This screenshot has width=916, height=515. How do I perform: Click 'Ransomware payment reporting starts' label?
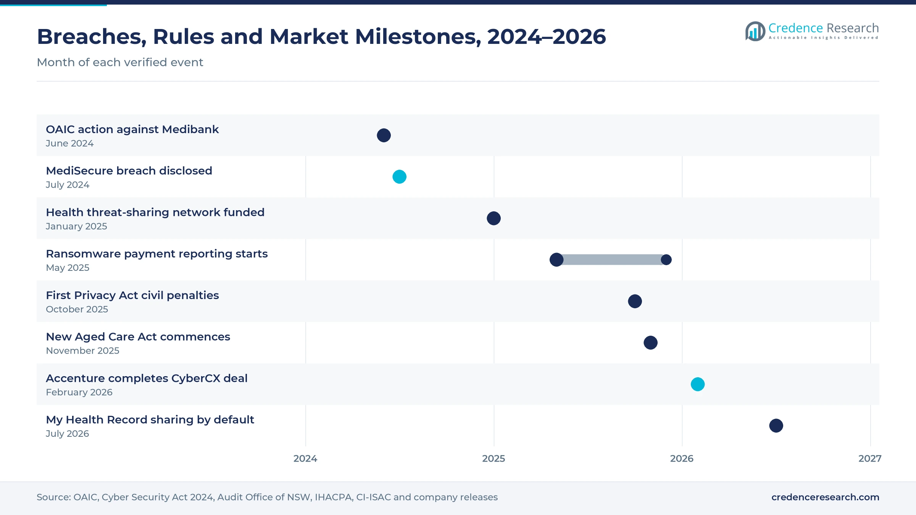(157, 254)
